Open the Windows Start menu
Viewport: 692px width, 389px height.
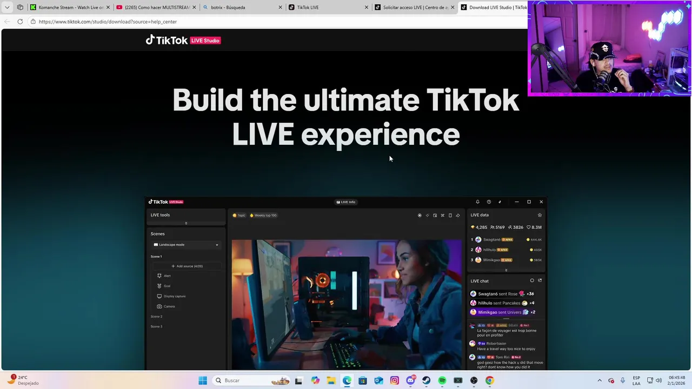pos(203,380)
